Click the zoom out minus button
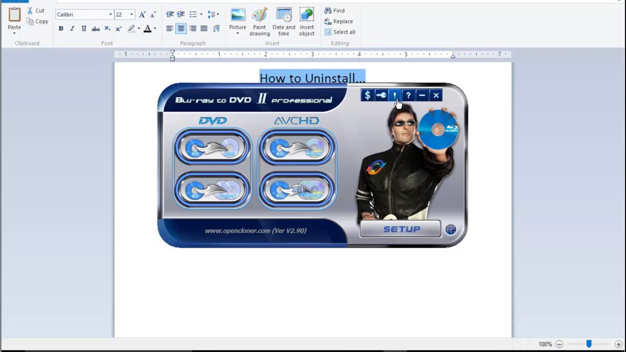 (x=559, y=344)
